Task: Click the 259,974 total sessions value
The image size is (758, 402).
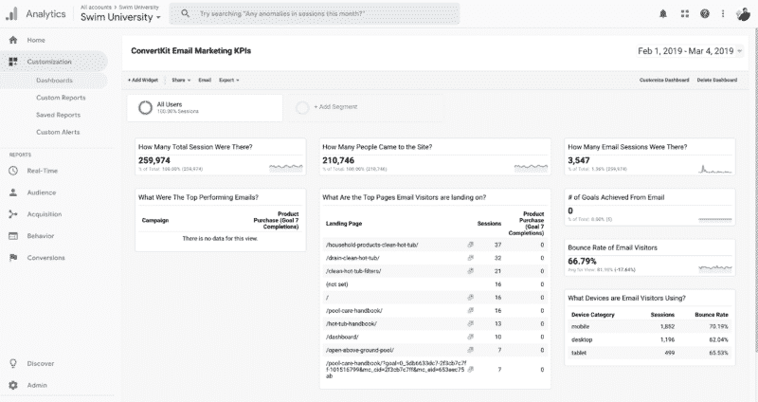Action: pos(154,160)
